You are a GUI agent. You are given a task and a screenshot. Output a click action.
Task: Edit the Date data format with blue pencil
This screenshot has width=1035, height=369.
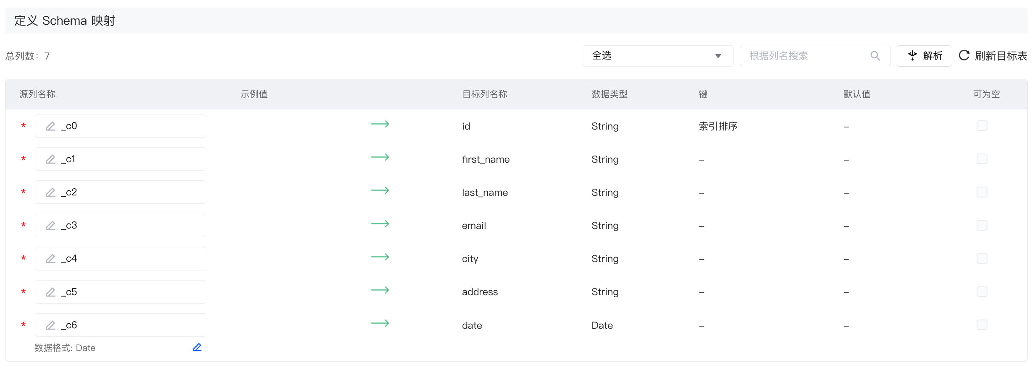click(x=197, y=348)
